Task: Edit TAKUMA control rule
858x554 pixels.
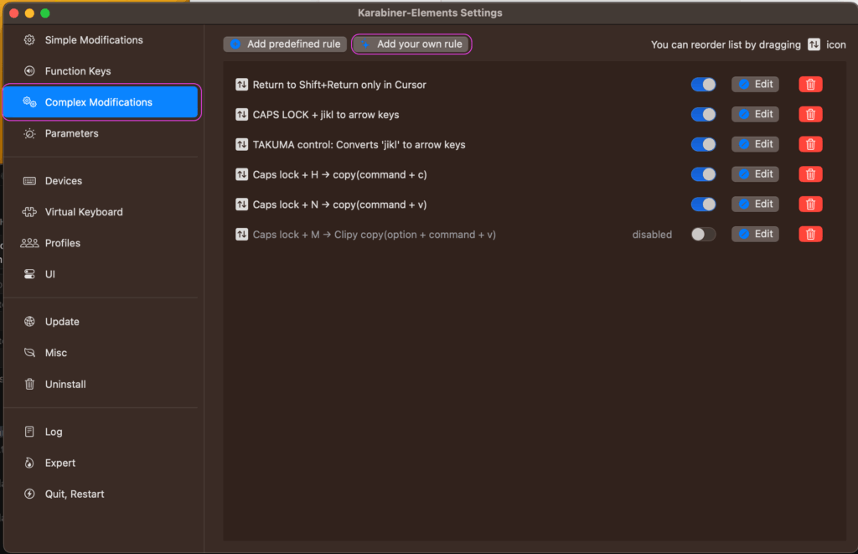Action: [755, 144]
